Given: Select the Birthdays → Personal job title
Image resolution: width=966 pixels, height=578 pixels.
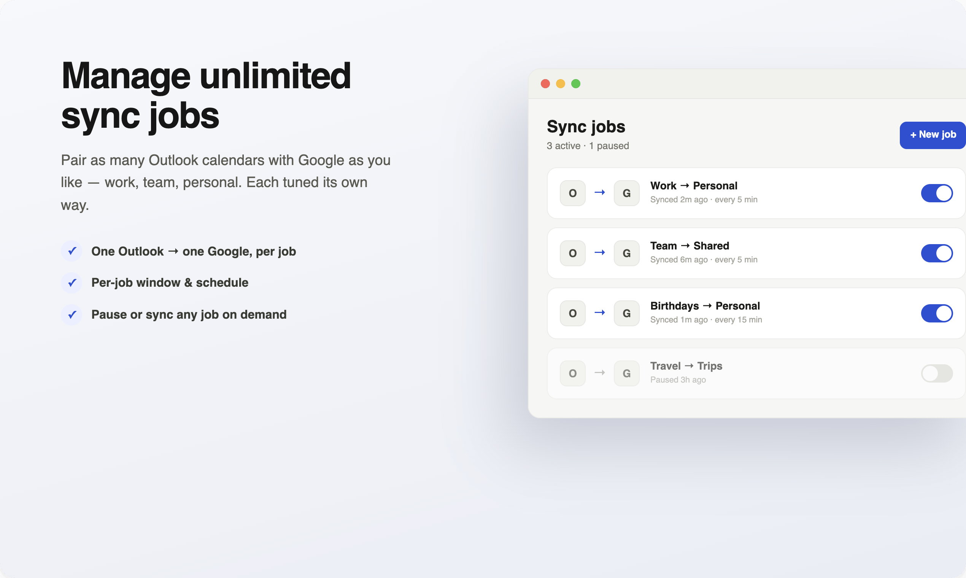Looking at the screenshot, I should pos(705,306).
